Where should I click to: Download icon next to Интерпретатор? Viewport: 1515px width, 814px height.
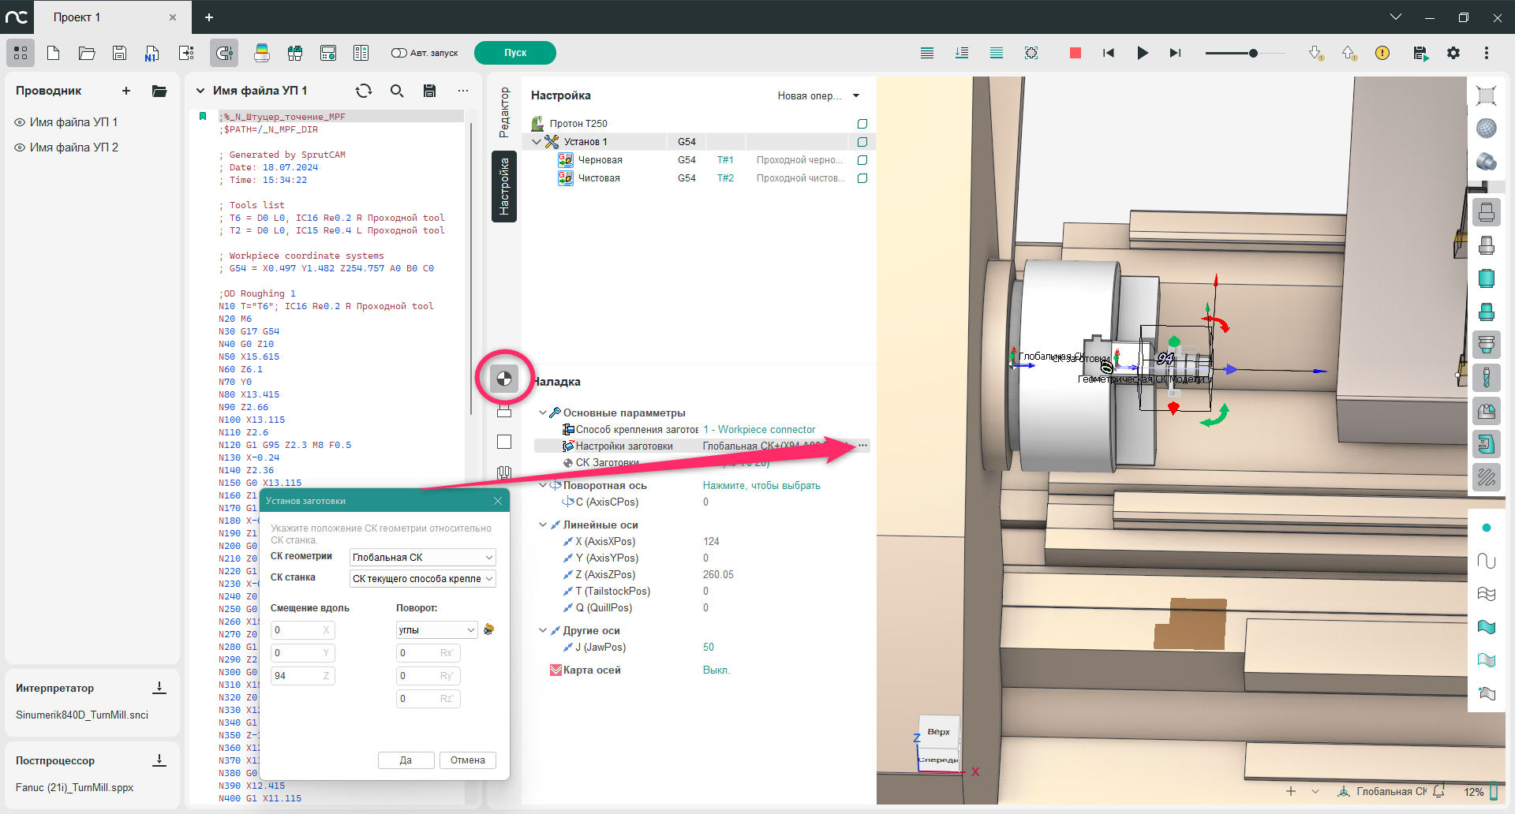pos(159,688)
